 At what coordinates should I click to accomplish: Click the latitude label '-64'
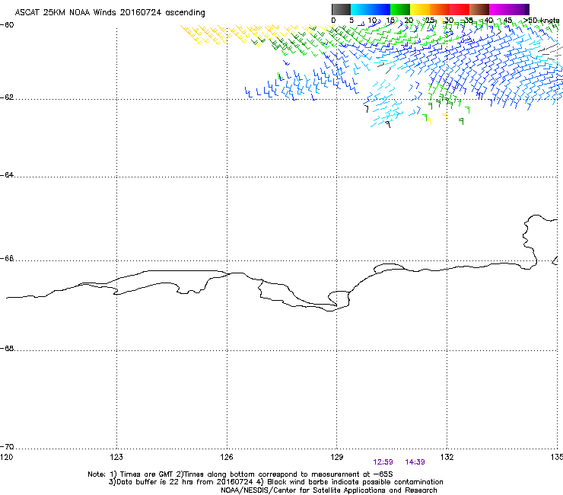[x=7, y=175]
